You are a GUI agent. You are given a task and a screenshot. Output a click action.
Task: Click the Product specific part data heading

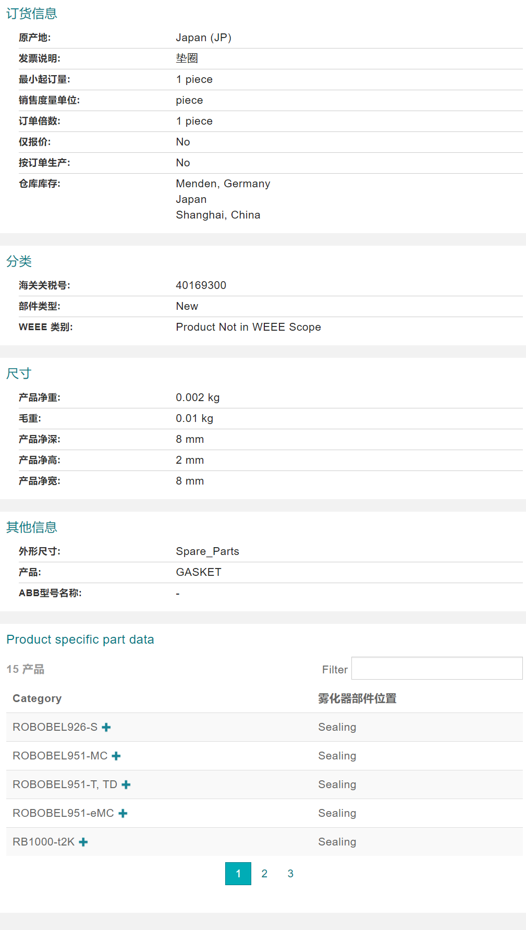[x=80, y=639]
